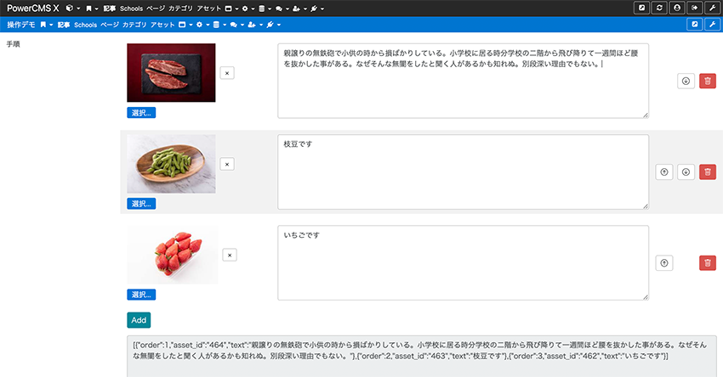Open the plug dropdown in black top bar
The height and width of the screenshot is (377, 723).
[x=316, y=8]
